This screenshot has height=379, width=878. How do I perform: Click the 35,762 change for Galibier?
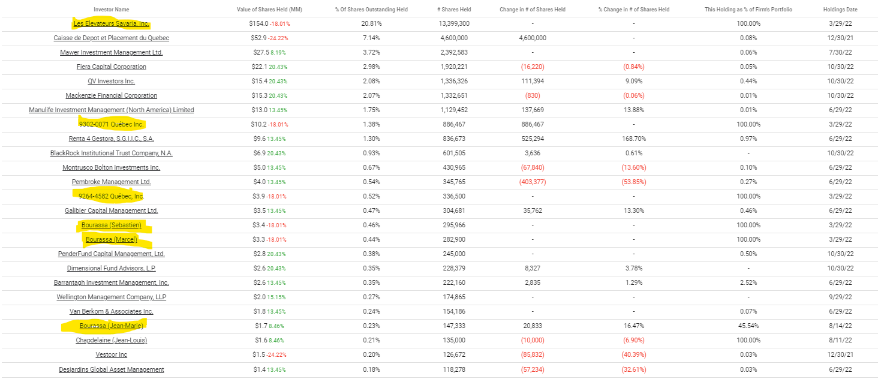533,210
